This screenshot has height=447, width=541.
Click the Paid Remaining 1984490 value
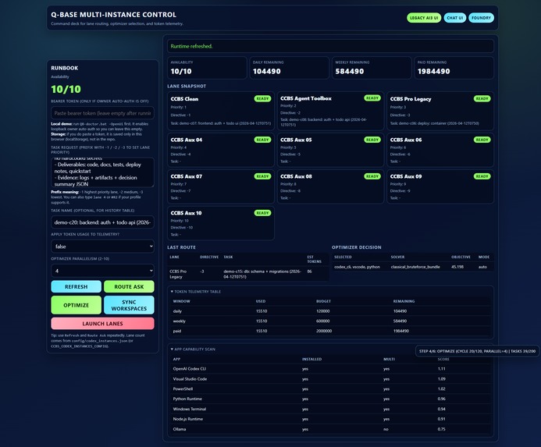tap(434, 72)
